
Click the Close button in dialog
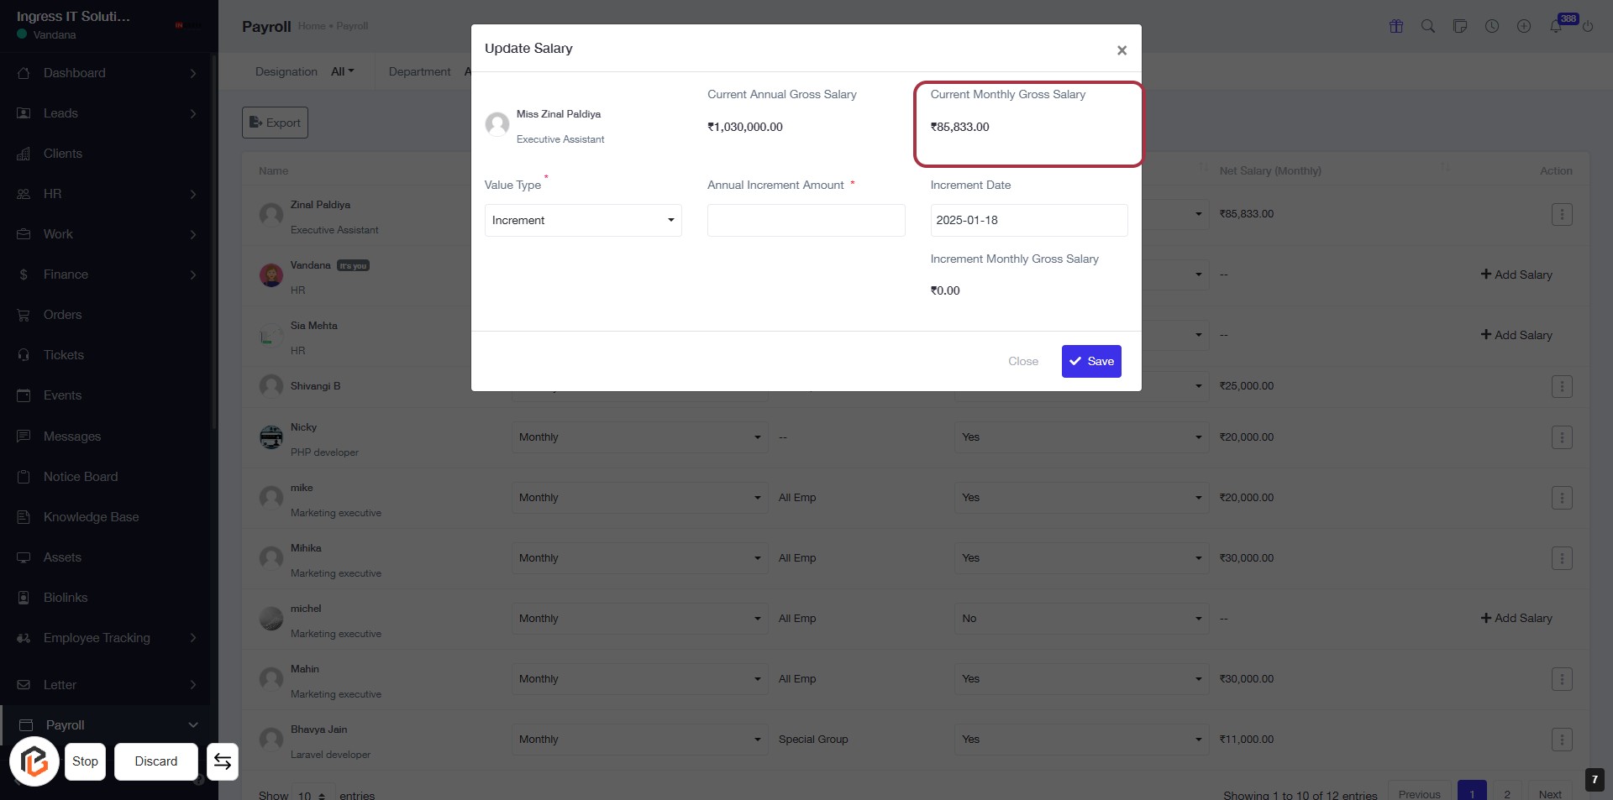1023,362
